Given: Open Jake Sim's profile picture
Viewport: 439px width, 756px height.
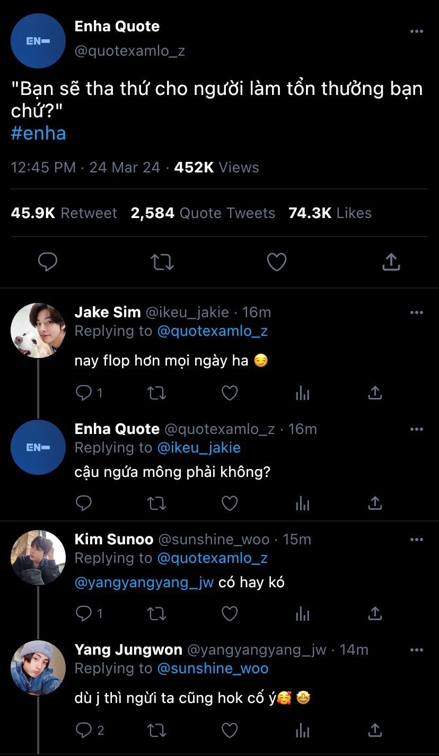Looking at the screenshot, I should tap(38, 331).
